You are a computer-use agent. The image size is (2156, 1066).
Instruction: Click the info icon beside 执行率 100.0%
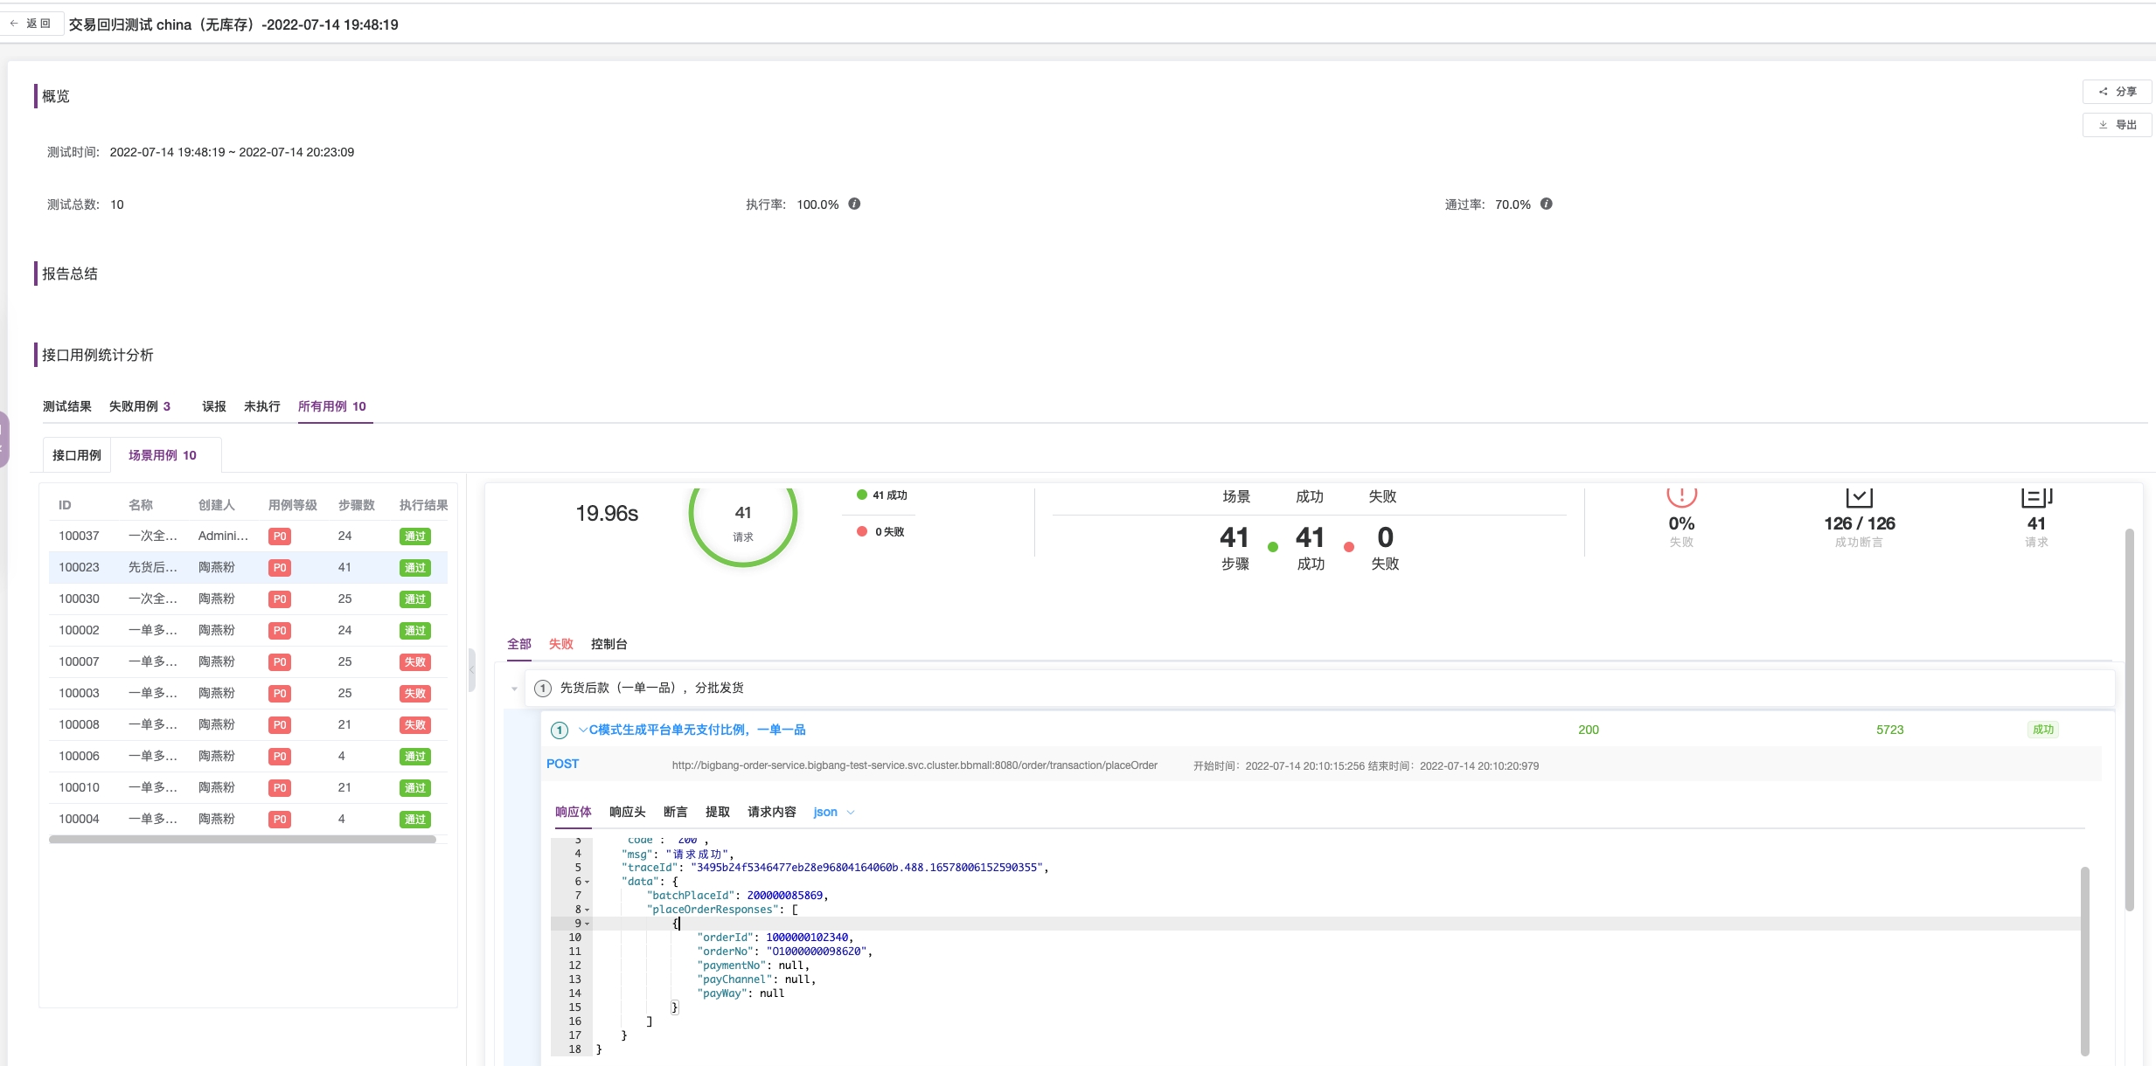pyautogui.click(x=854, y=204)
